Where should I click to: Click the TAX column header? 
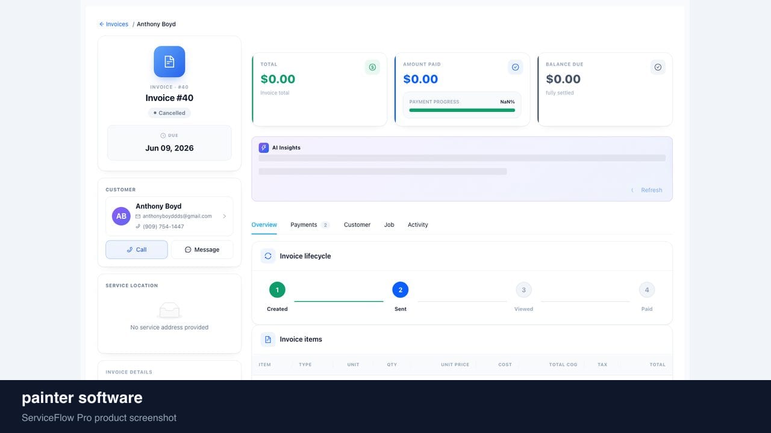click(x=602, y=364)
